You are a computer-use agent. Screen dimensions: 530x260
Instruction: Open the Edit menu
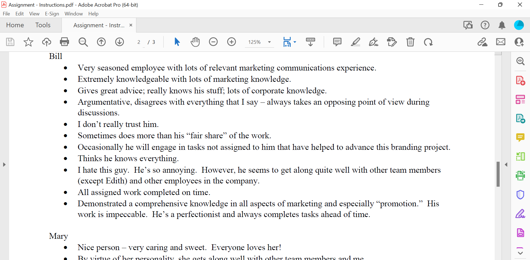[x=20, y=14]
